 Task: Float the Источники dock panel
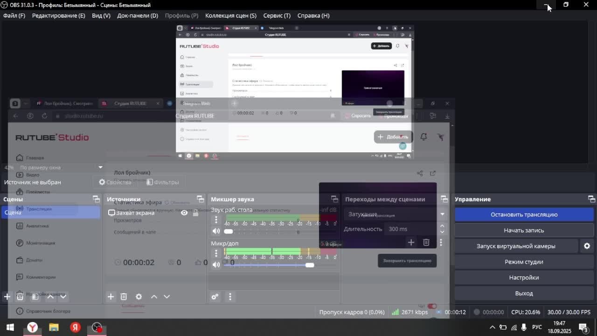coord(200,199)
